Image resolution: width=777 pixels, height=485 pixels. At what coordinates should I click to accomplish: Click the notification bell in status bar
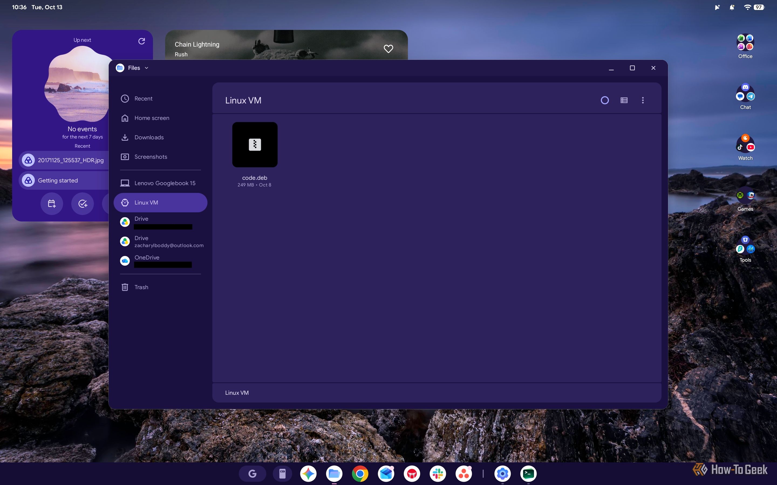coord(732,7)
